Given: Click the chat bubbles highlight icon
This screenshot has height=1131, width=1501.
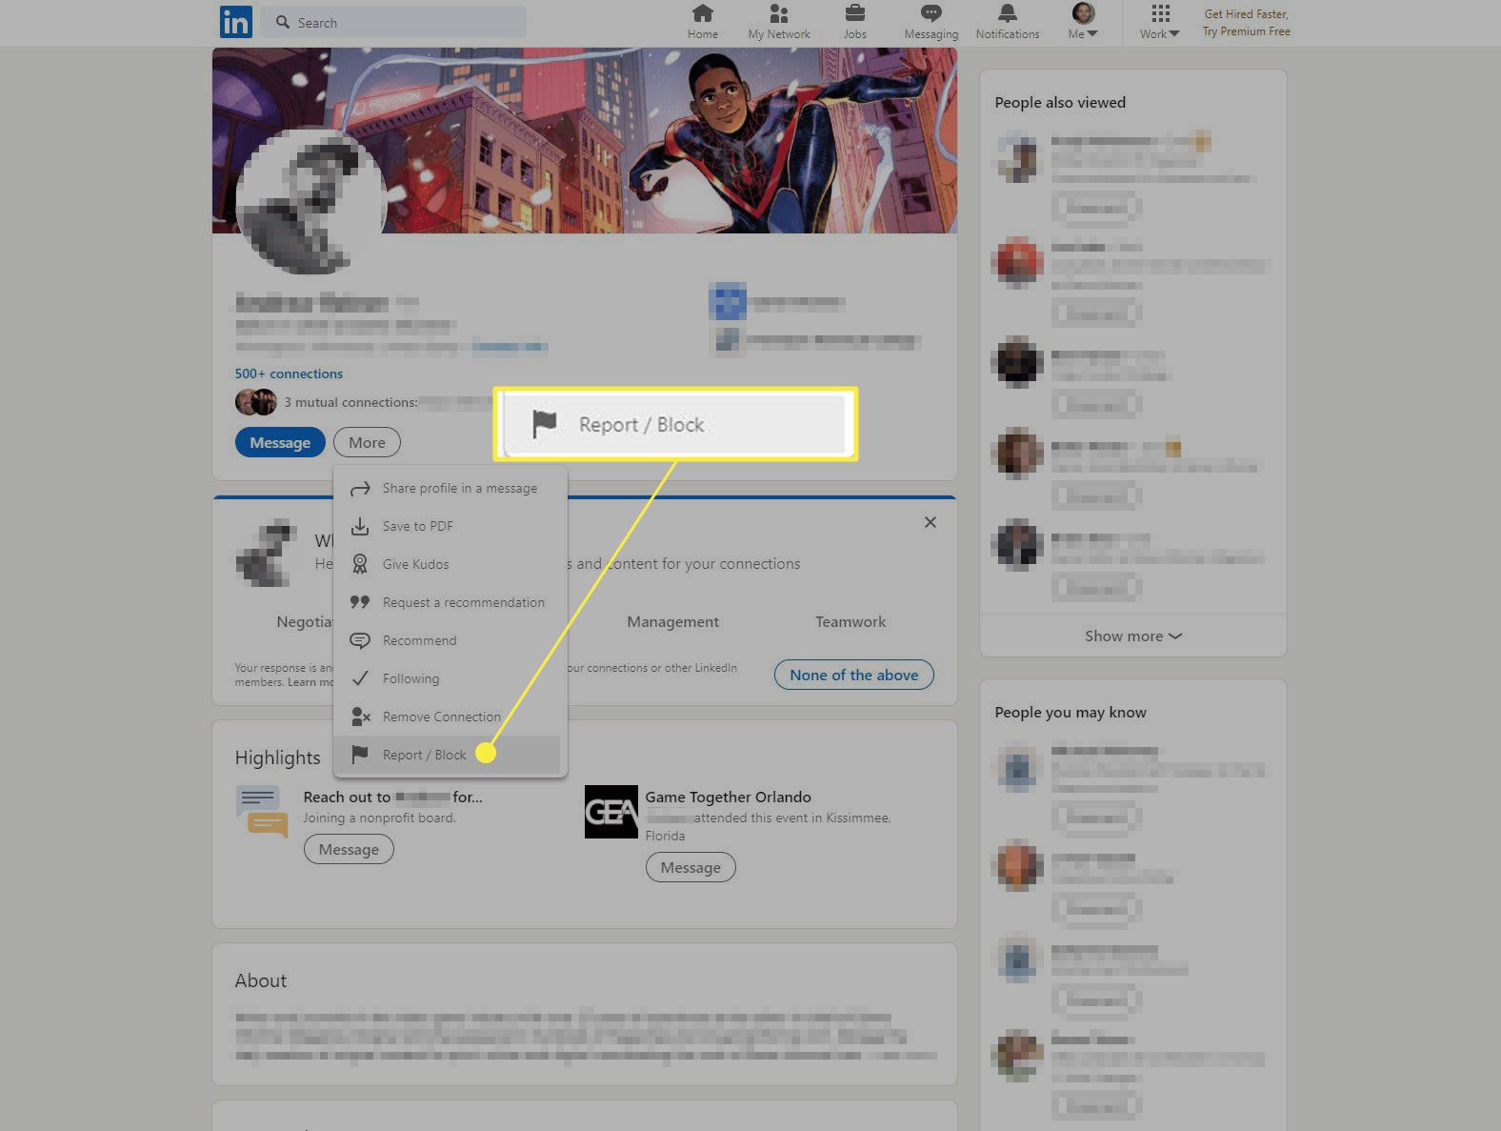Looking at the screenshot, I should tap(262, 811).
